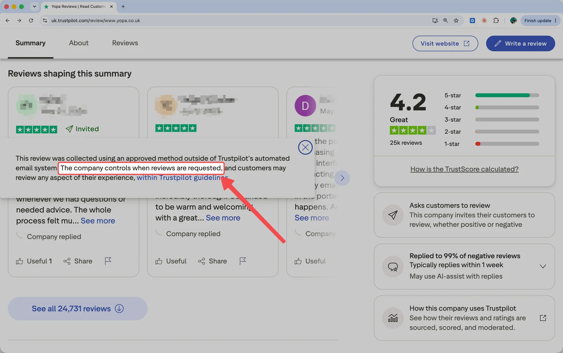
Task: Click the browser forward arrow
Action: pyautogui.click(x=19, y=20)
